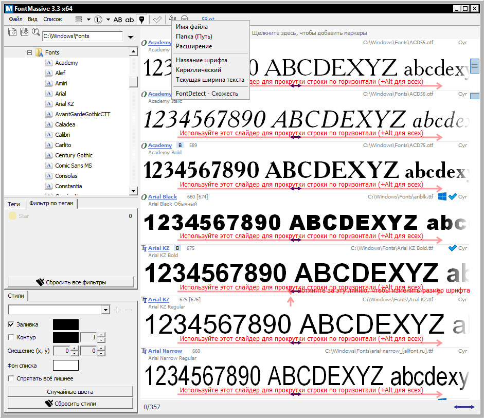Click TrueType icon beside Arial KZ Regular
The width and height of the screenshot is (484, 418).
coord(144,300)
